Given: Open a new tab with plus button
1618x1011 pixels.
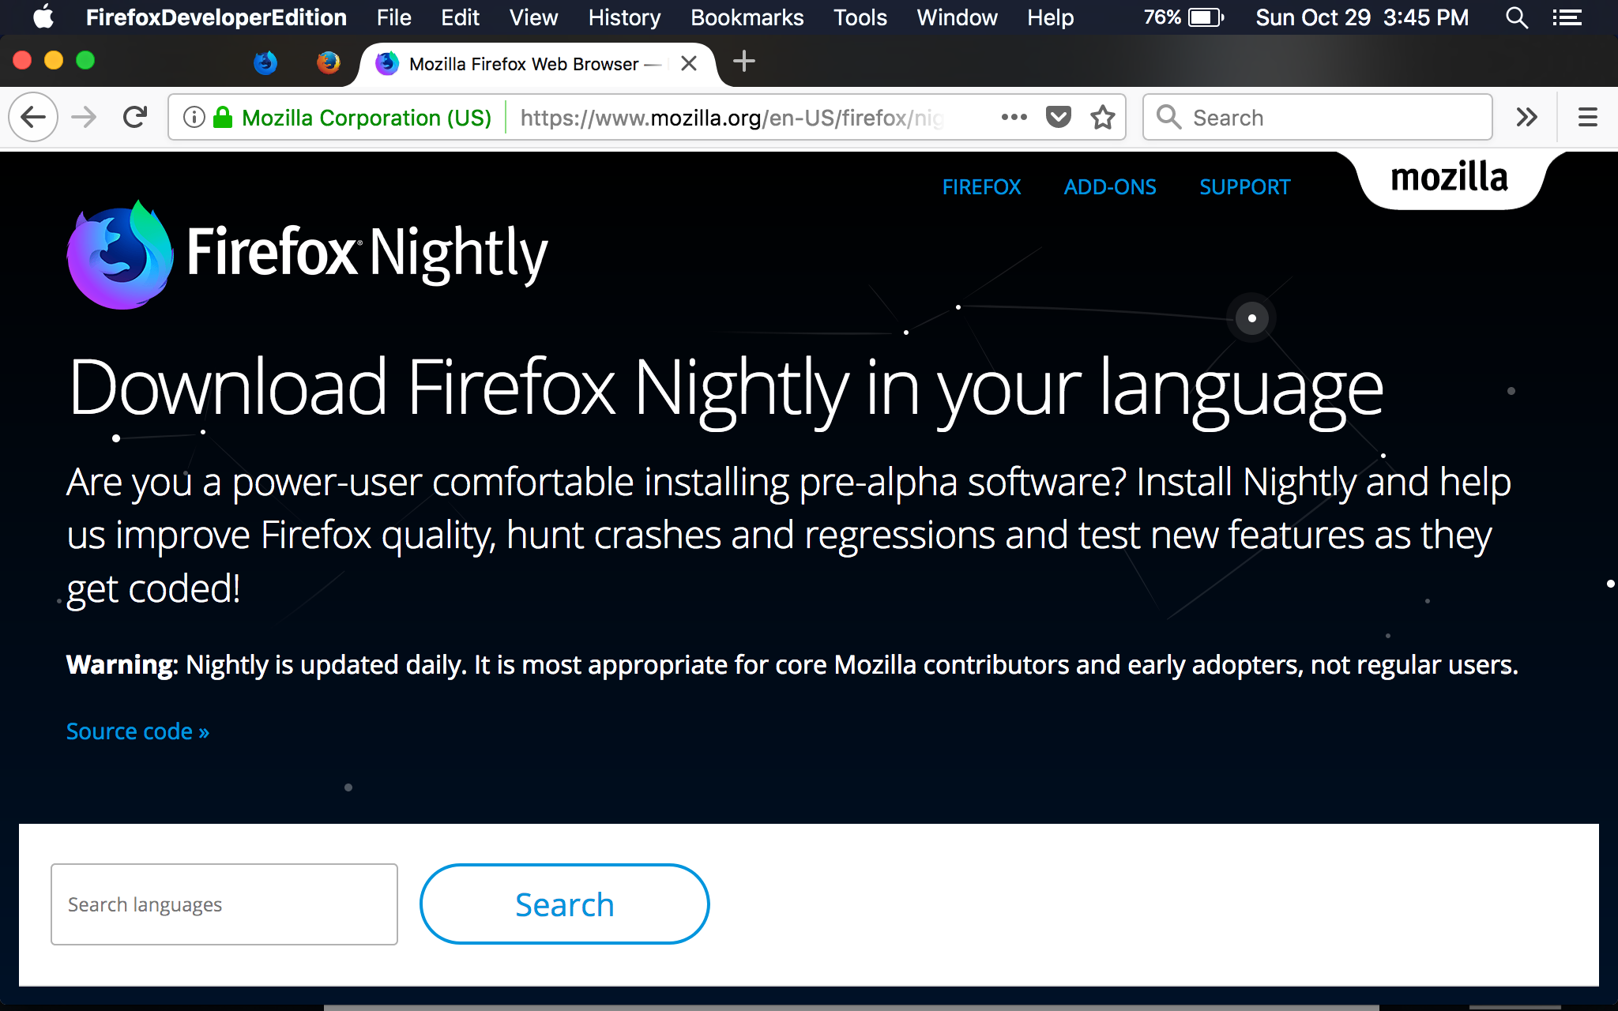Looking at the screenshot, I should click(743, 62).
